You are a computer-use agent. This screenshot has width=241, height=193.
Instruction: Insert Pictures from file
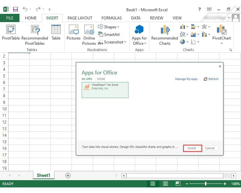click(x=74, y=32)
